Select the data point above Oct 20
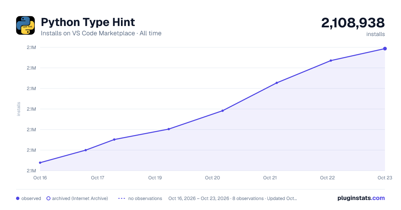 point(223,111)
